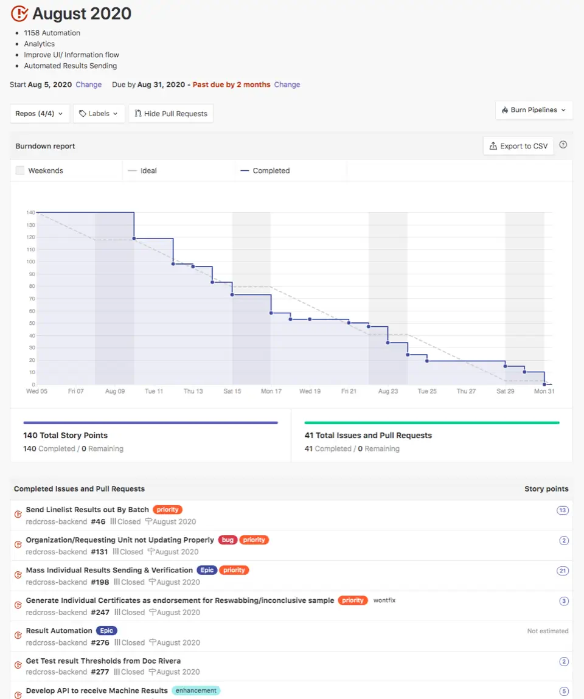The width and height of the screenshot is (584, 699).
Task: Click the milestone icon beside August 2020 title
Action: pyautogui.click(x=19, y=14)
